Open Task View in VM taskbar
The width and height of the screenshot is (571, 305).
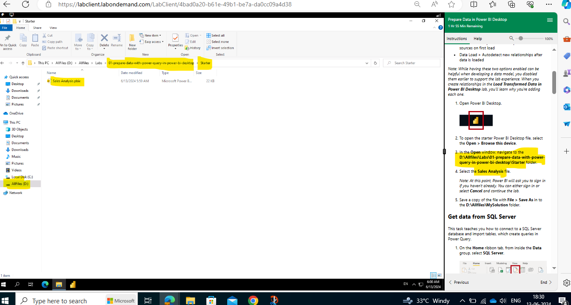click(31, 284)
